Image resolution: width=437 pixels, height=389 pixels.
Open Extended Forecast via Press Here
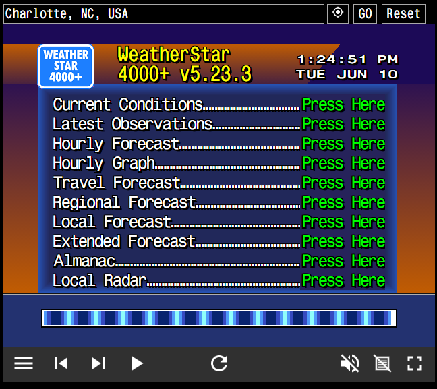tap(343, 241)
